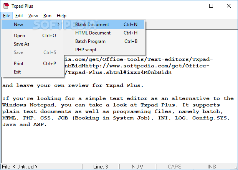Open the File menu
Viewport: 238px width, 170px height.
(7, 16)
